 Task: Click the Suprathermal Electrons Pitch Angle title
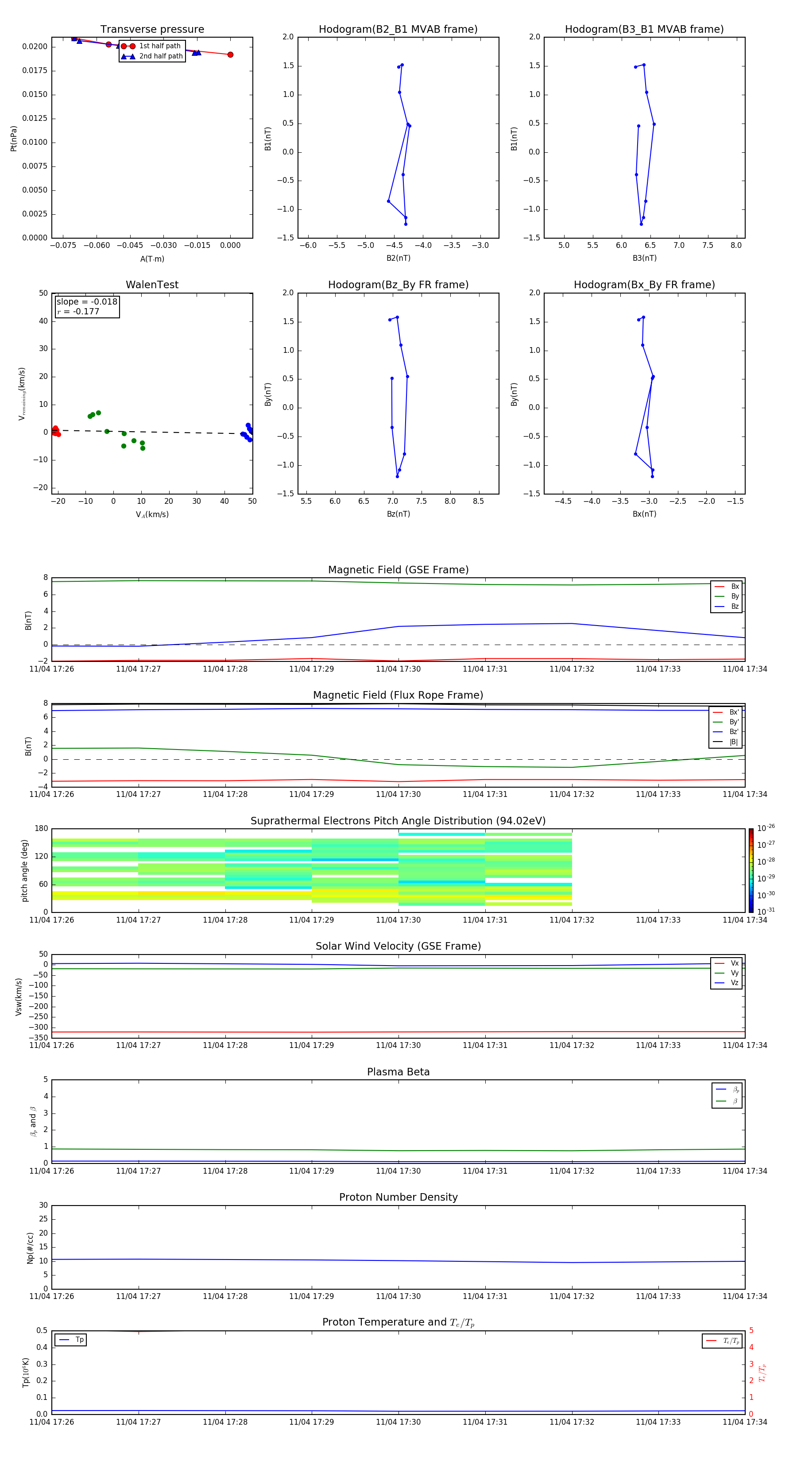point(398,821)
